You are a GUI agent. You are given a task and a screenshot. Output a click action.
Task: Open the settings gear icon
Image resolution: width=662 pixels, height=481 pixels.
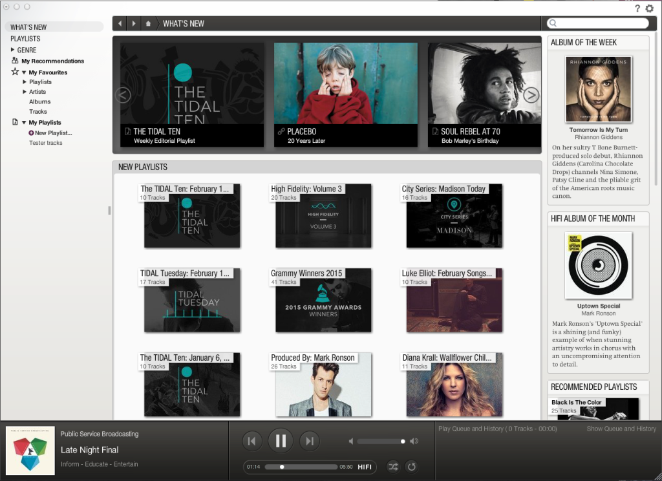point(650,8)
